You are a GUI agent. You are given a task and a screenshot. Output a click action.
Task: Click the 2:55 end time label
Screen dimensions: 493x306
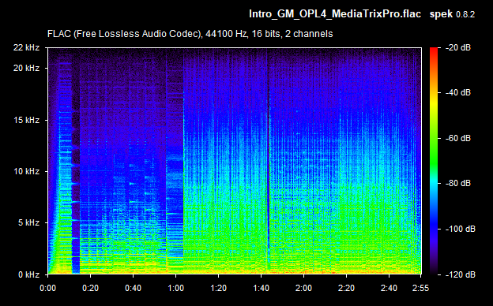click(x=420, y=288)
